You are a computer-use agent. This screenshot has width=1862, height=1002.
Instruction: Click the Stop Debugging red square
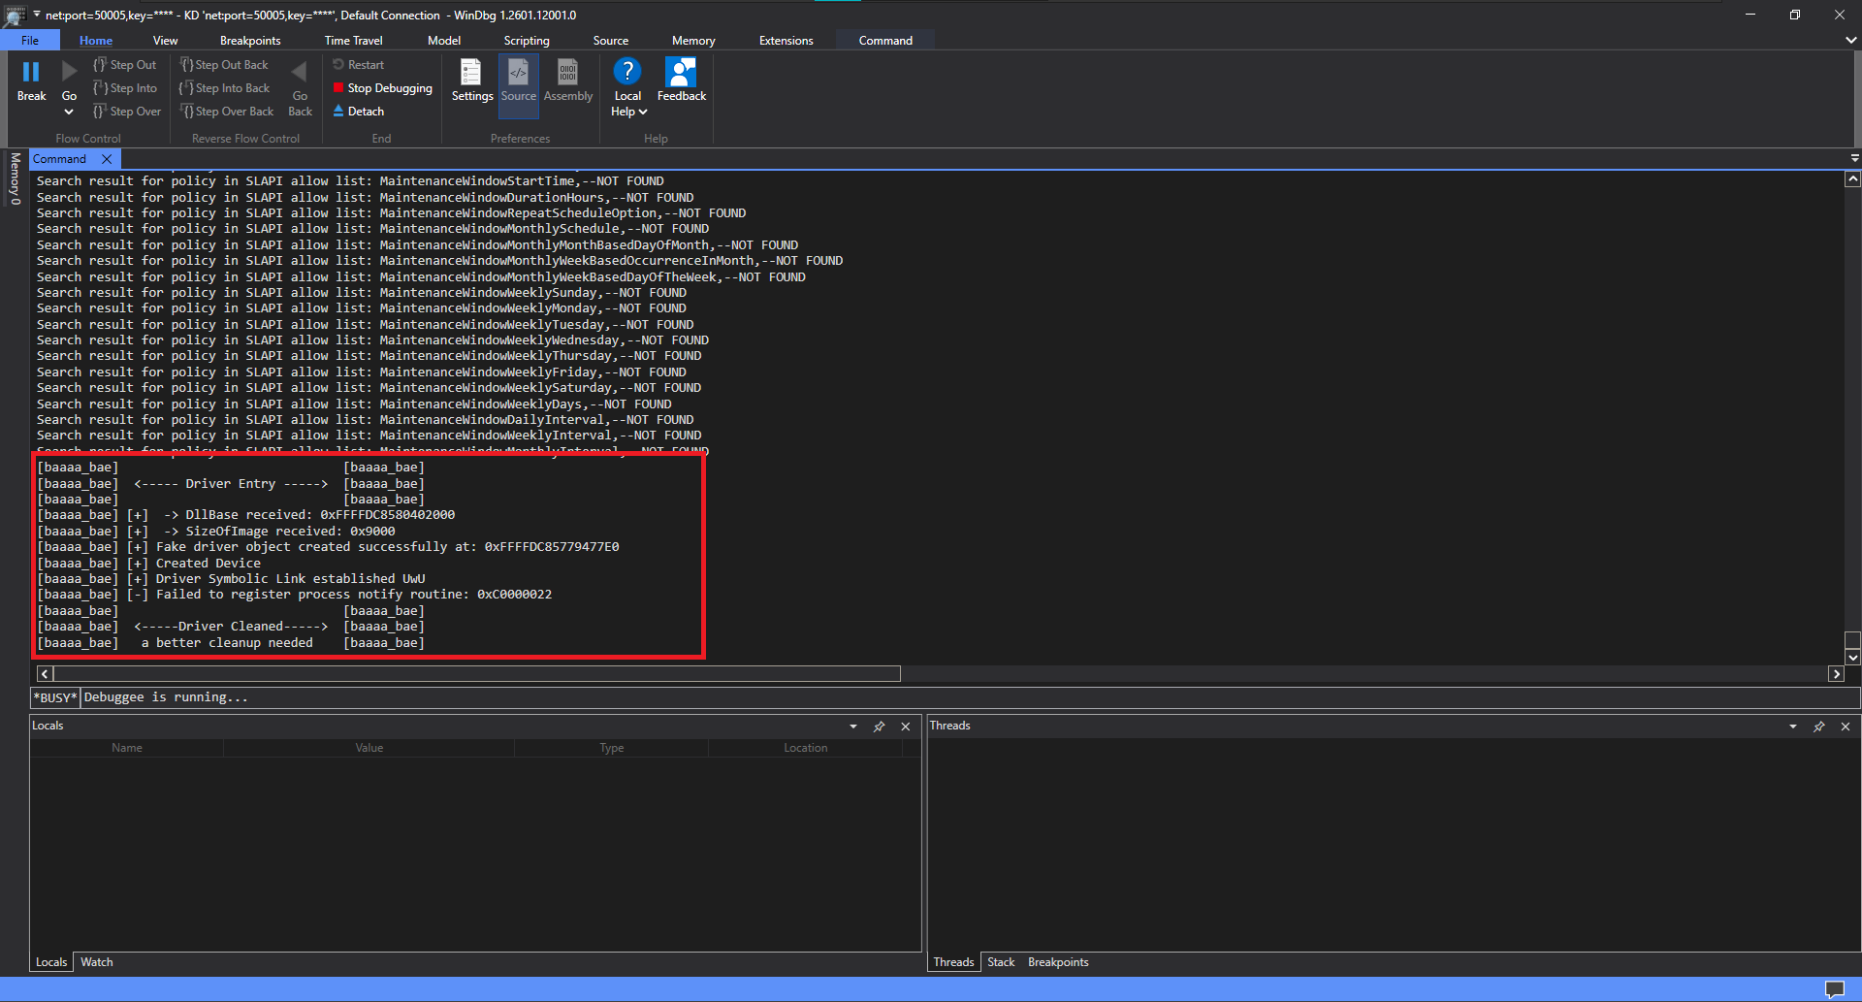pyautogui.click(x=338, y=88)
